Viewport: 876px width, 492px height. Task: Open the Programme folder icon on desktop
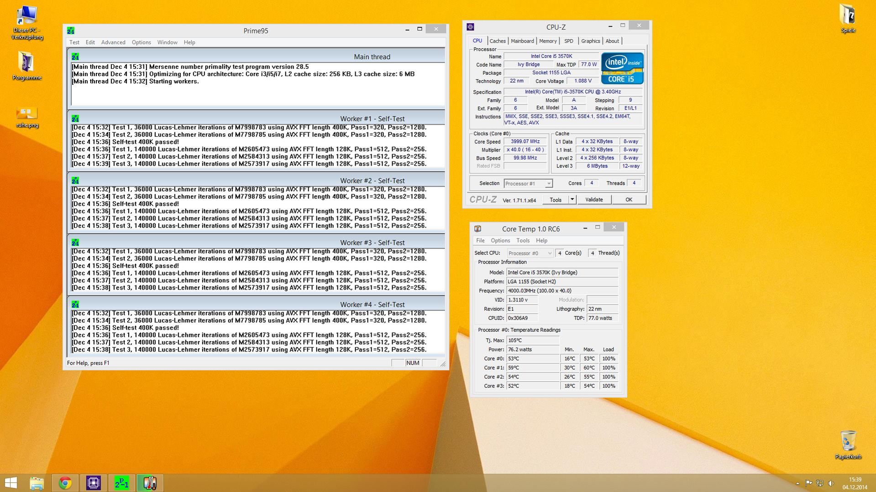pyautogui.click(x=27, y=66)
